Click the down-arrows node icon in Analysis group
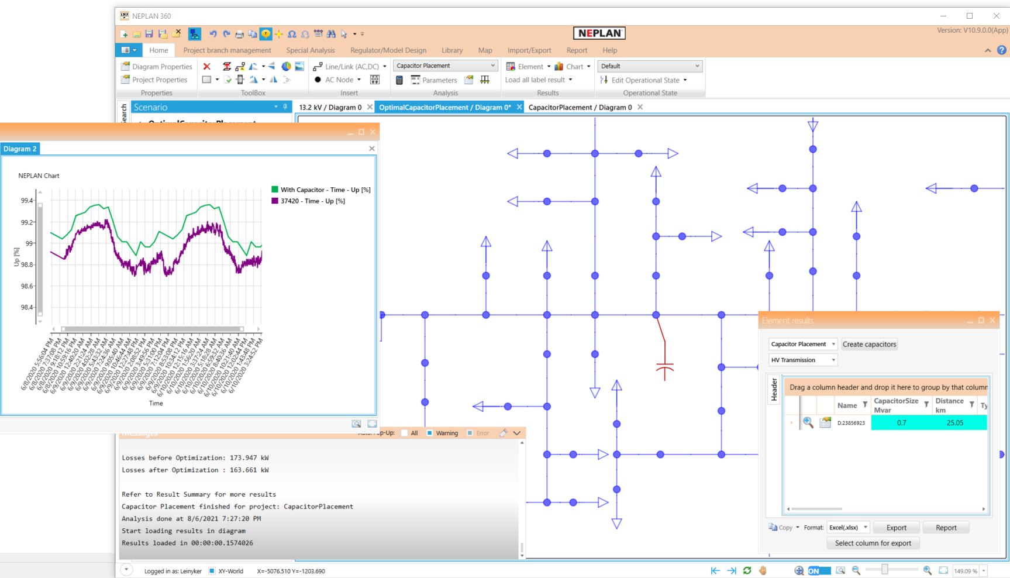This screenshot has width=1010, height=578. (x=485, y=80)
